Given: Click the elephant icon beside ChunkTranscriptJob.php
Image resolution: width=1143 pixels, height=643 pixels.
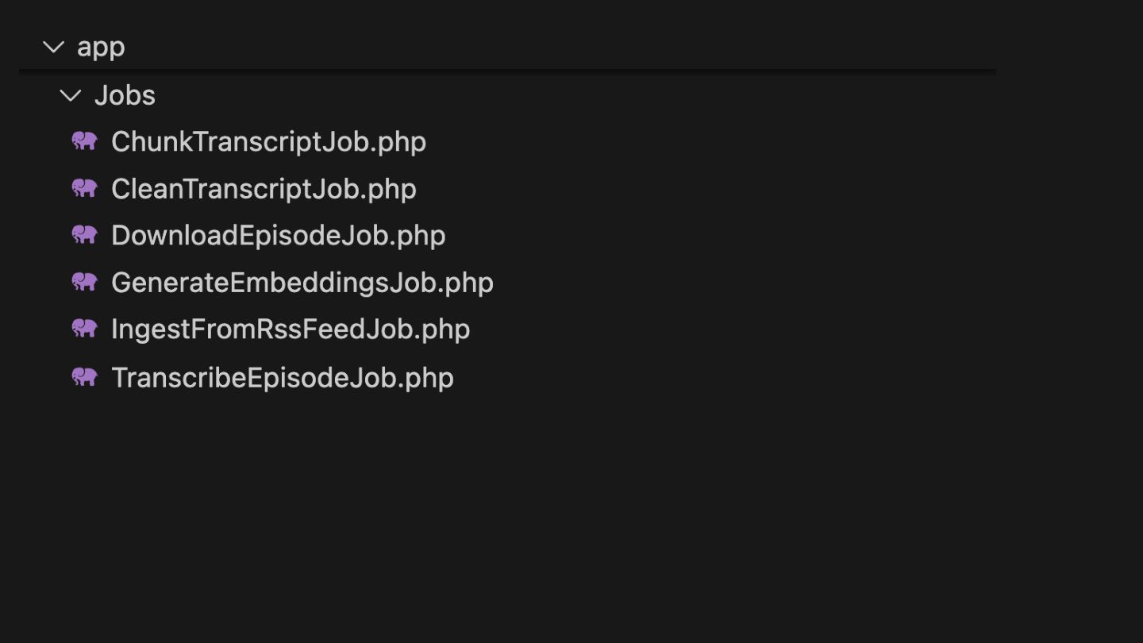Looking at the screenshot, I should tap(85, 141).
